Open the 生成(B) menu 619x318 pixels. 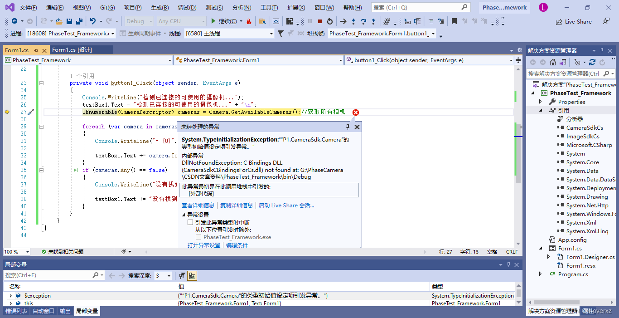coord(160,8)
